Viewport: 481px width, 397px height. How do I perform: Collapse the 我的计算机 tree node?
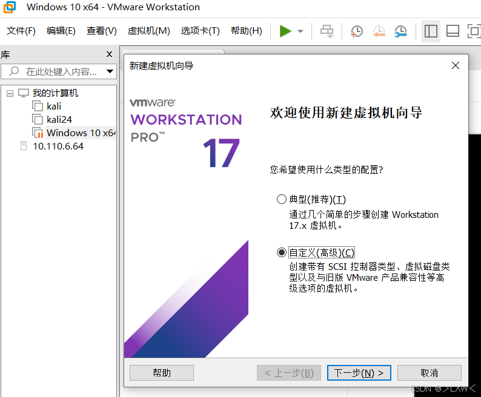pyautogui.click(x=10, y=93)
